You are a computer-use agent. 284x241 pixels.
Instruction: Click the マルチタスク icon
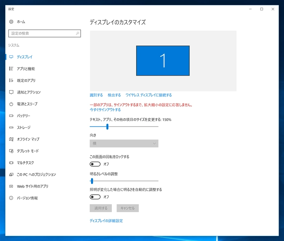coord(11,163)
